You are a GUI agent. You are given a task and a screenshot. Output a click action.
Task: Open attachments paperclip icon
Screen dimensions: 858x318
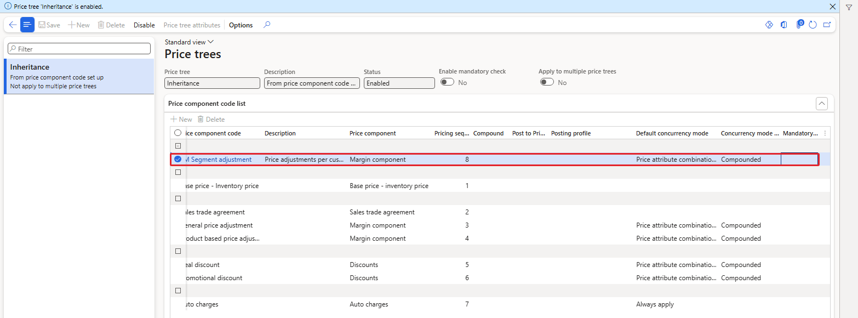click(799, 25)
